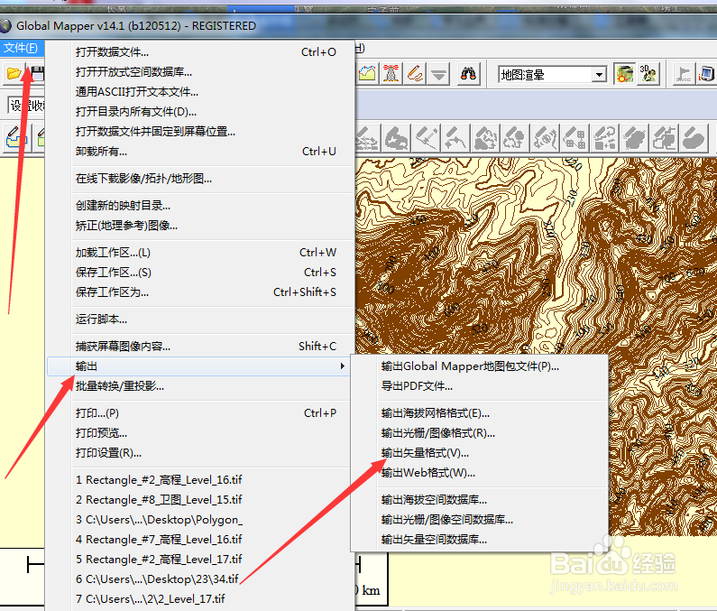Click the digitizer icon with four grid squares
This screenshot has width=717, height=611.
575,137
